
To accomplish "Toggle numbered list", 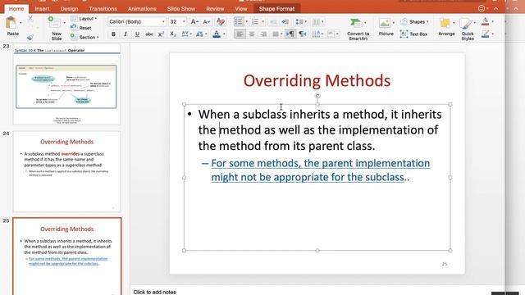I will click(255, 22).
